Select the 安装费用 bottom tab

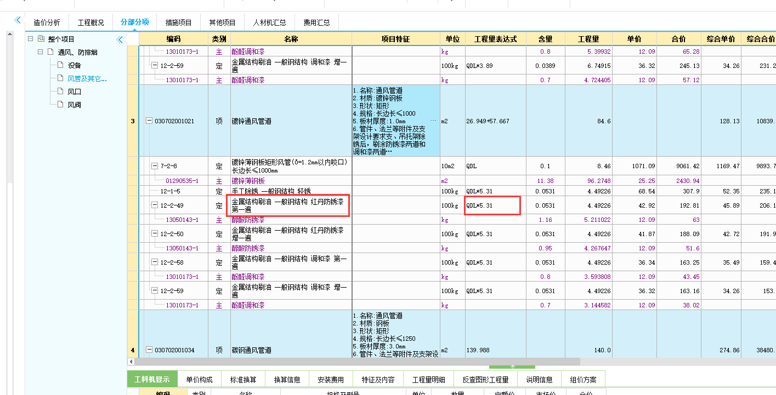[331, 379]
